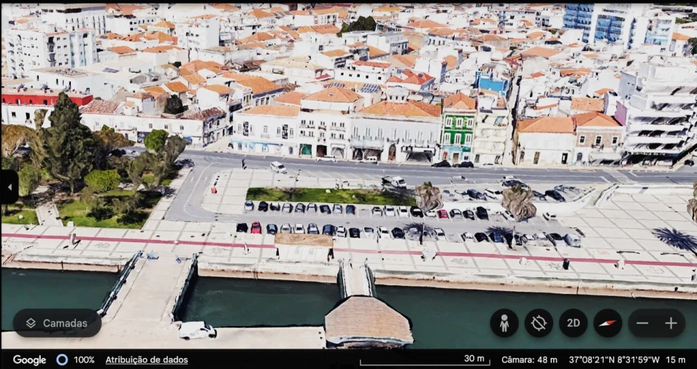Click the latitude and longitude coordinates
697x369 pixels.
point(614,360)
